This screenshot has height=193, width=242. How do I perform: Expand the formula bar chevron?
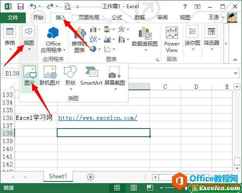click(x=236, y=73)
